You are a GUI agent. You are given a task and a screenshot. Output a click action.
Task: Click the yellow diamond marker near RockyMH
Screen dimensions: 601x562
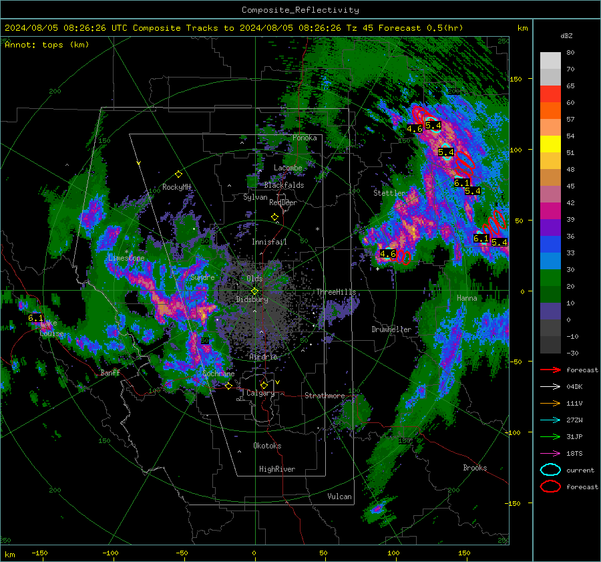pyautogui.click(x=178, y=174)
